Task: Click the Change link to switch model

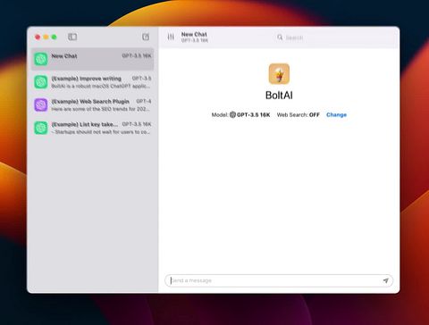Action: [x=336, y=115]
